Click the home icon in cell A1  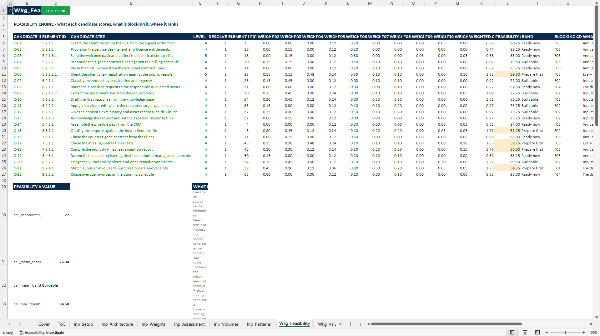(x=10, y=11)
